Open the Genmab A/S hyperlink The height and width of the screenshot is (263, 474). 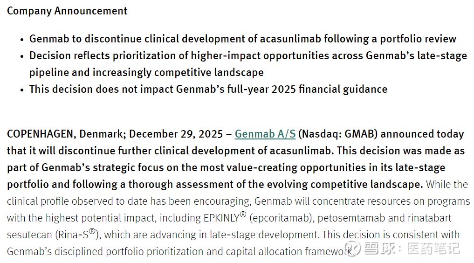(x=265, y=134)
